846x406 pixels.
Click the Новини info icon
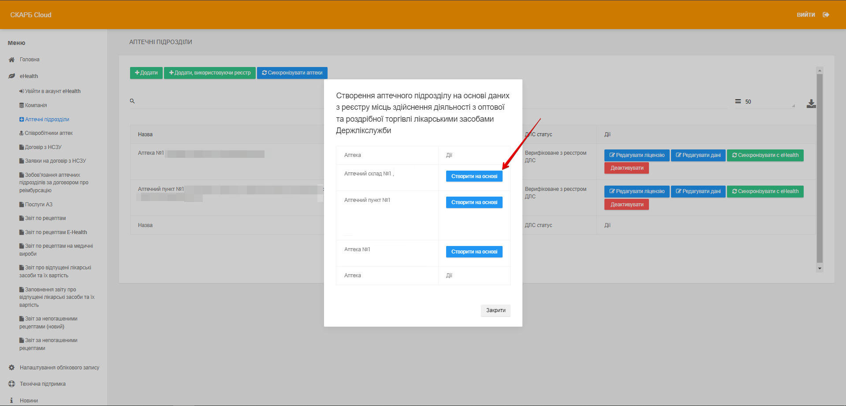[x=12, y=401]
